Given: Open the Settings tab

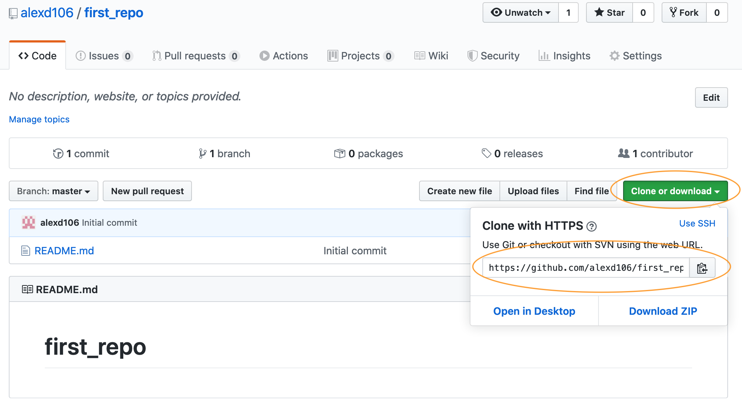Looking at the screenshot, I should click(x=636, y=56).
